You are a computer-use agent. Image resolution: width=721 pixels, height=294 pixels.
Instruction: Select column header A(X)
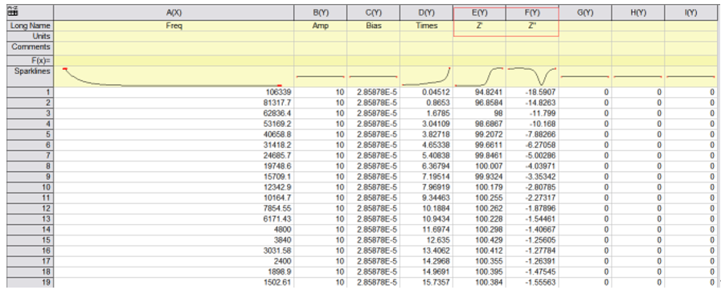click(x=174, y=13)
